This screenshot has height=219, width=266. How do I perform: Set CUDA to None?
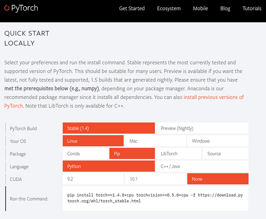218,179
